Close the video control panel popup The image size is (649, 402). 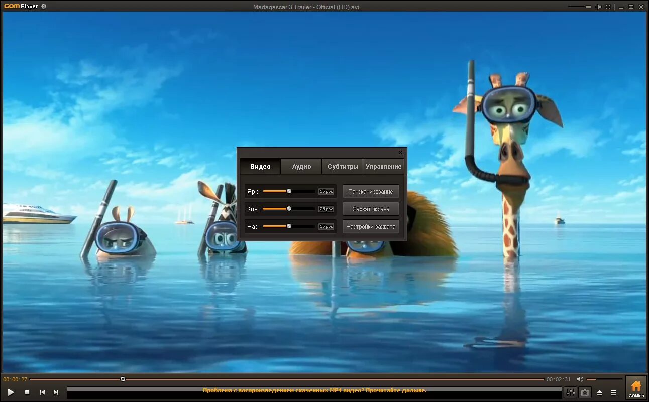tap(400, 153)
